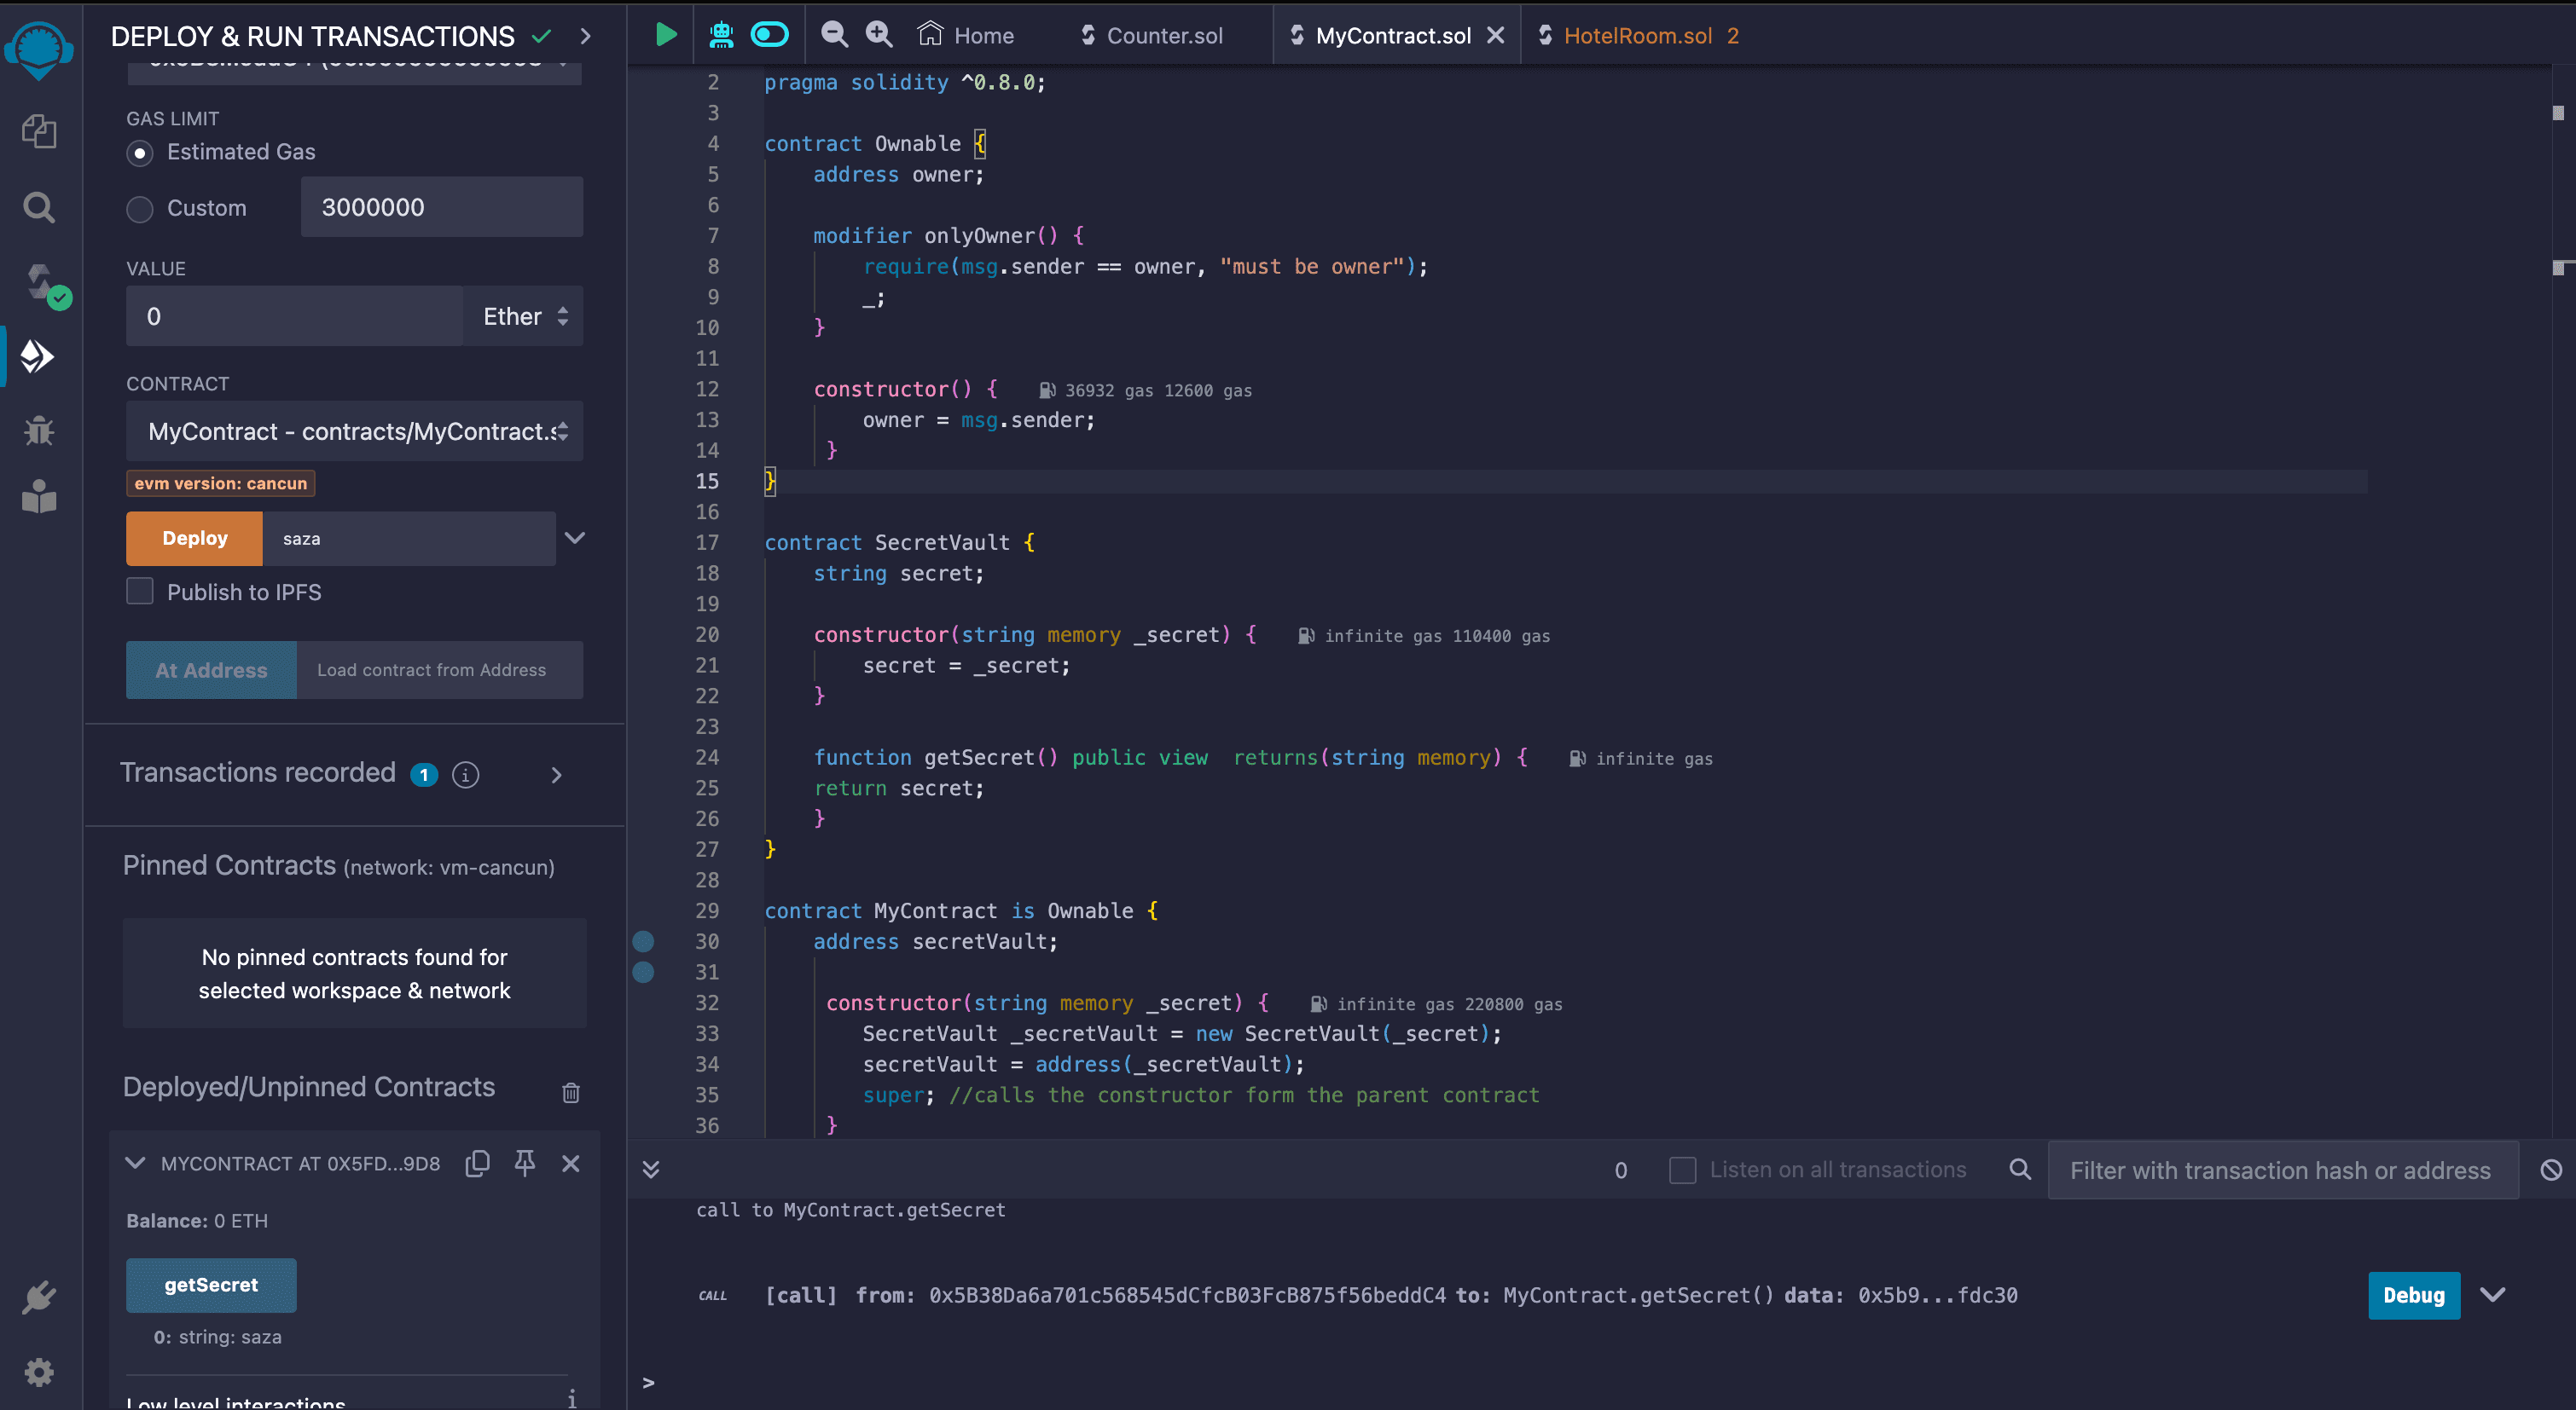2576x1410 pixels.
Task: Close the MyContract.sol tab
Action: coord(1496,35)
